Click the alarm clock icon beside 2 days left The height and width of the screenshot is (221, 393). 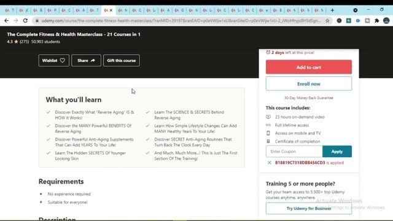[268, 52]
